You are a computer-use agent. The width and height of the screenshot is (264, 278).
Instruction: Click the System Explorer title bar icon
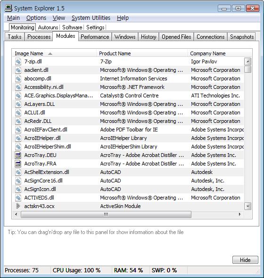pyautogui.click(x=8, y=8)
